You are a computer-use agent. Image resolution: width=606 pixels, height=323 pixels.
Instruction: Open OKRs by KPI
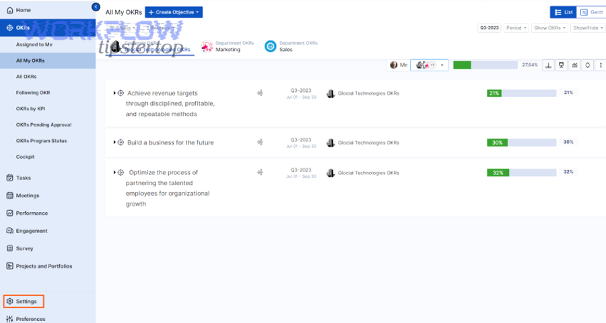[x=30, y=108]
